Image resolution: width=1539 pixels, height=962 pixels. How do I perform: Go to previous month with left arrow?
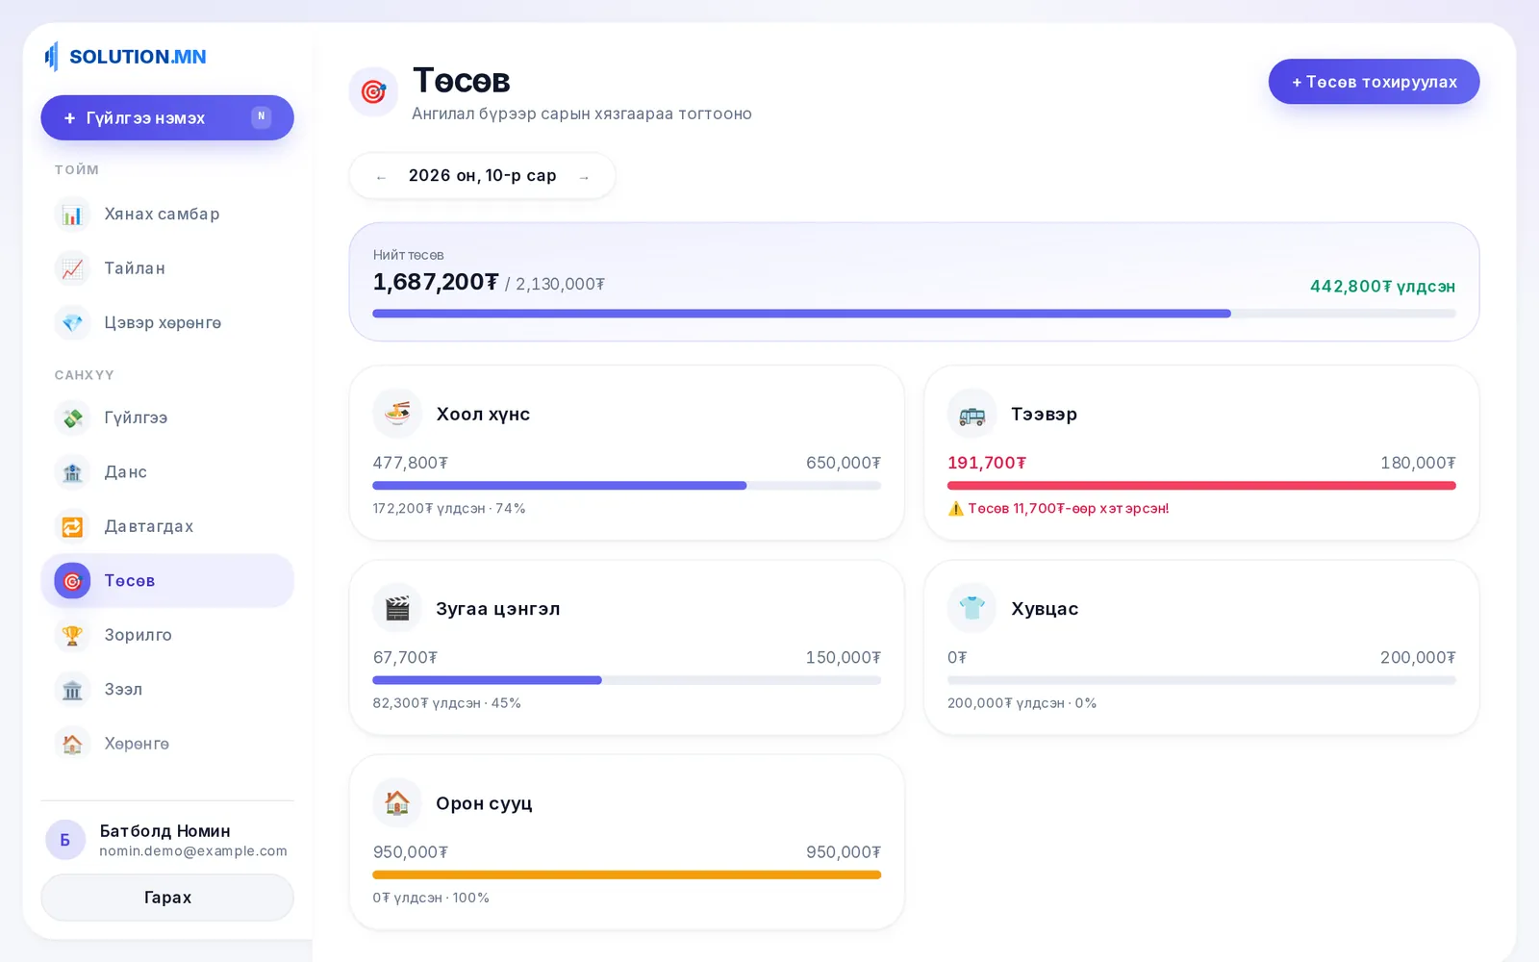(x=381, y=177)
